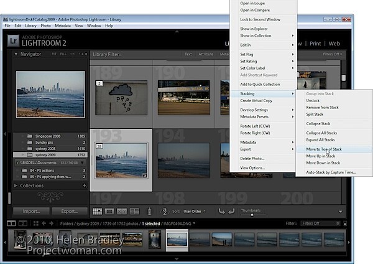Image resolution: width=373 pixels, height=264 pixels.
Task: Switch to Grid view
Action: point(97,211)
